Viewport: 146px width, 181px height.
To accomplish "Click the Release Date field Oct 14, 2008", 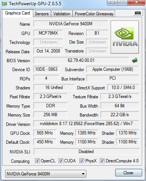I will coord(48,51).
